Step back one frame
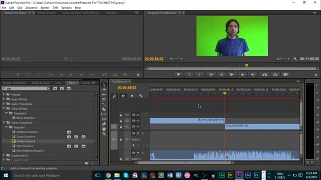Viewport: 321px width, 180px height. tap(222, 74)
